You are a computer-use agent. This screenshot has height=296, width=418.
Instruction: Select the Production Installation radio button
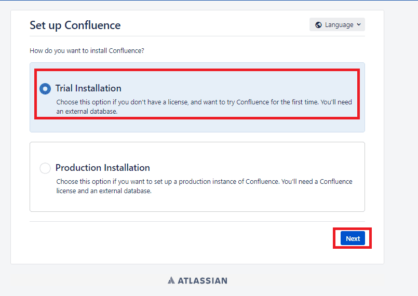point(45,168)
